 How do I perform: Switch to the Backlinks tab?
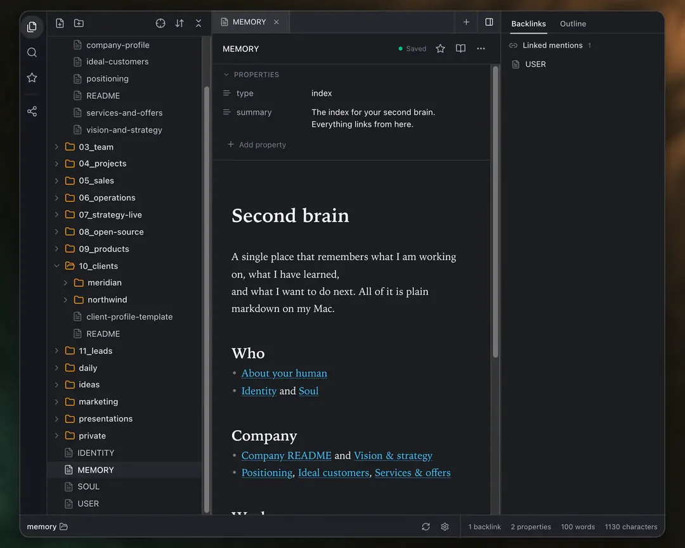528,23
